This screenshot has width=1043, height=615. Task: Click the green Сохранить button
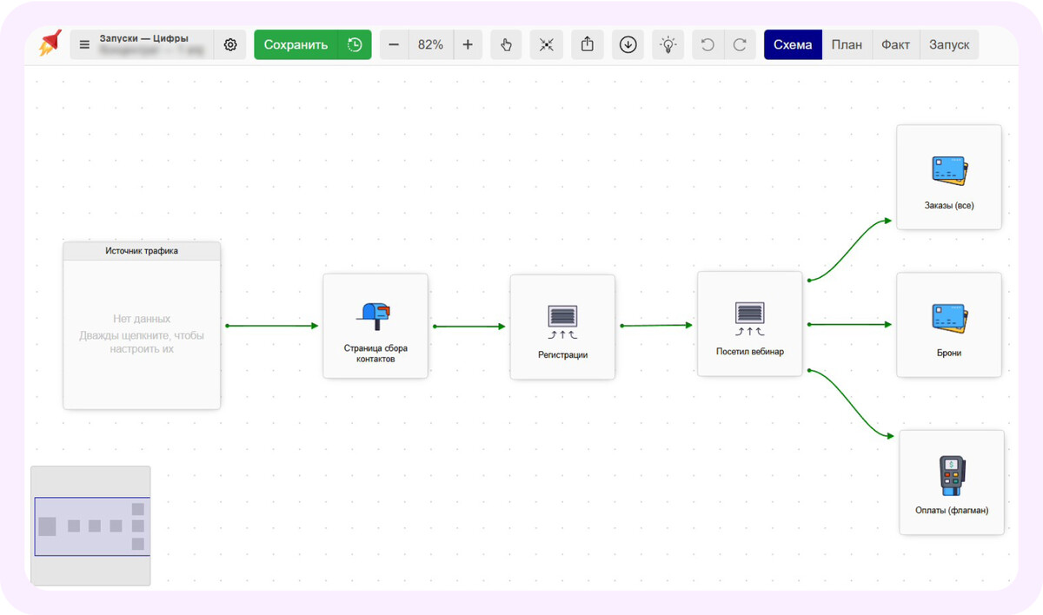click(296, 45)
